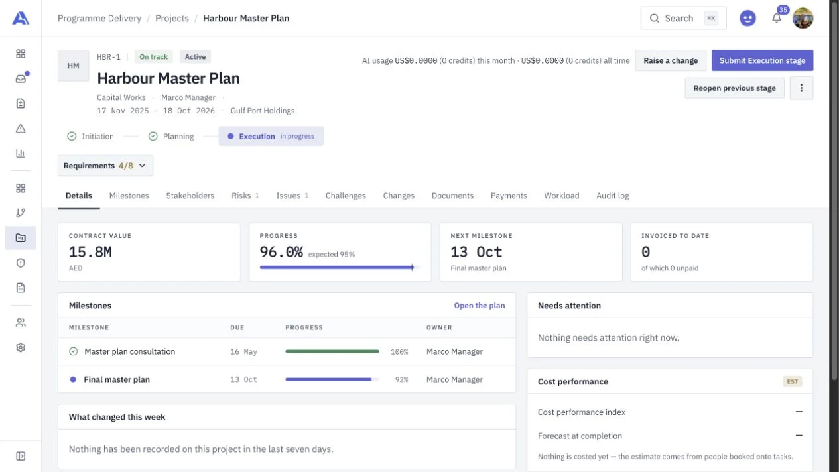The height and width of the screenshot is (472, 839).
Task: Open the shield sidebar icon
Action: (21, 263)
